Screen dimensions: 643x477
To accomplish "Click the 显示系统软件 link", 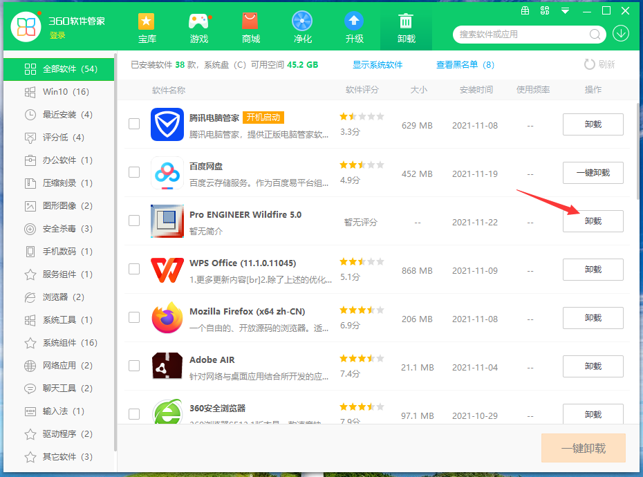I will [378, 65].
